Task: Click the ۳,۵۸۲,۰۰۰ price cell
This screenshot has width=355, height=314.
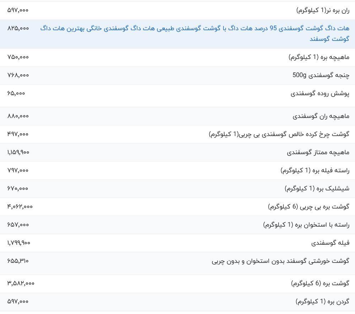Action: pyautogui.click(x=21, y=283)
